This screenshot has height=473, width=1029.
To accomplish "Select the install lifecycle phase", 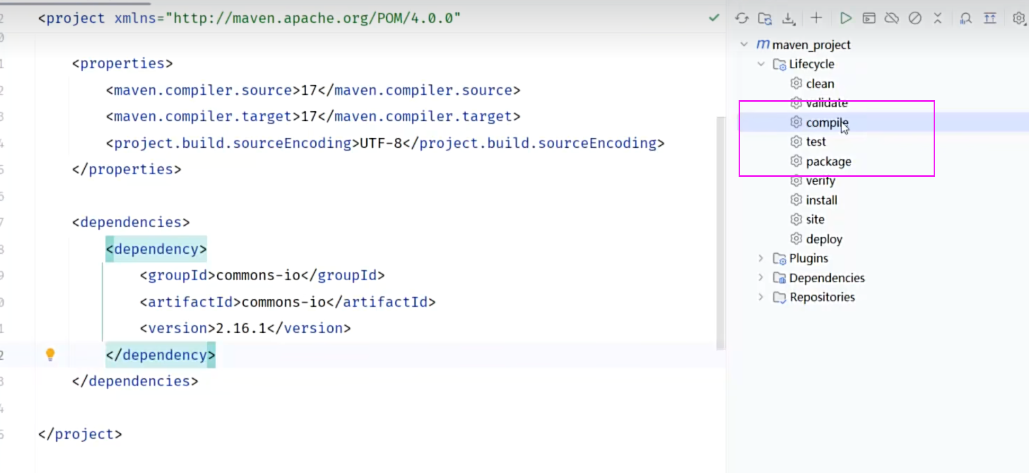I will tap(821, 200).
